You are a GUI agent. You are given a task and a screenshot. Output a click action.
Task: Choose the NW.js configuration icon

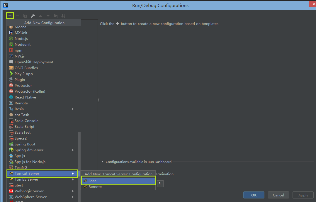(x=11, y=56)
